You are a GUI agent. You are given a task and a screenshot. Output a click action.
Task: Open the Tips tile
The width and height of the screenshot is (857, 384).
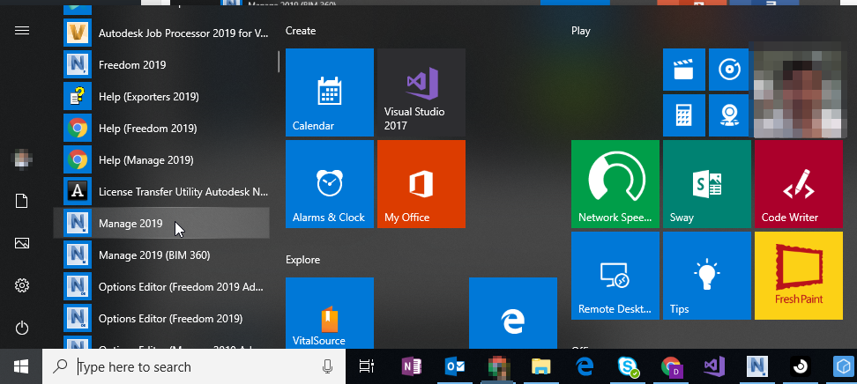click(x=706, y=276)
